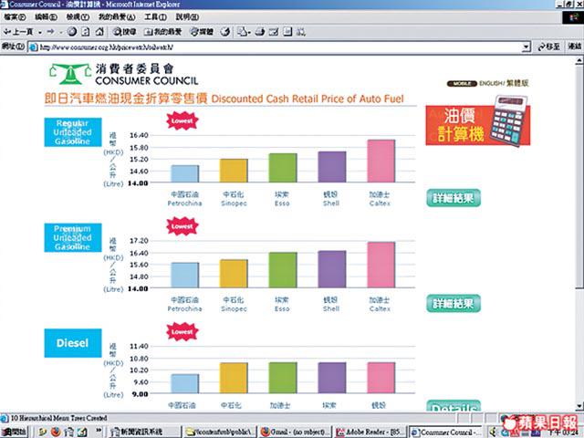This screenshot has height=438, width=584.
Task: Open the 說明 (Help) menu
Action: (x=187, y=17)
